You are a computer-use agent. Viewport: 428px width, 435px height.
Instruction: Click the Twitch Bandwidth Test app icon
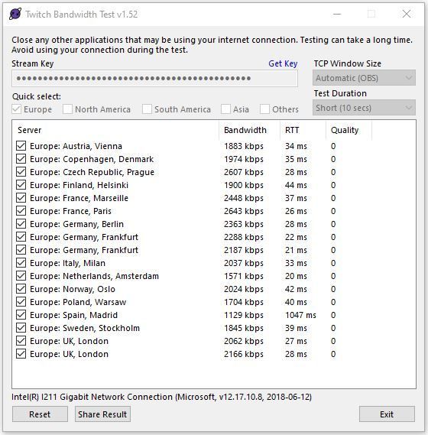(15, 14)
